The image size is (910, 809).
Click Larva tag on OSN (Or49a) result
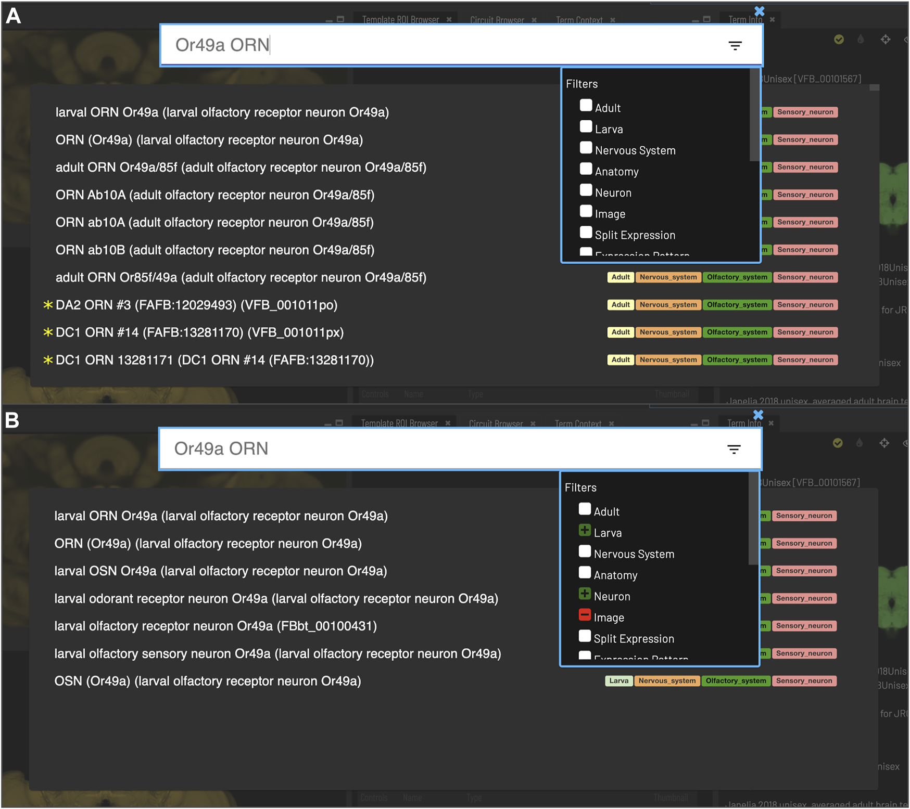618,681
